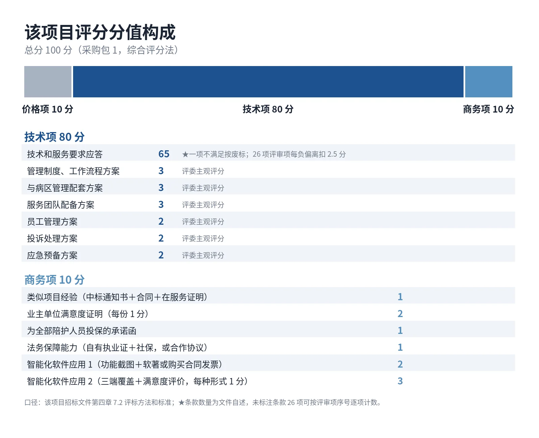Click the score 3 for 智能化软件应用 2

(400, 381)
